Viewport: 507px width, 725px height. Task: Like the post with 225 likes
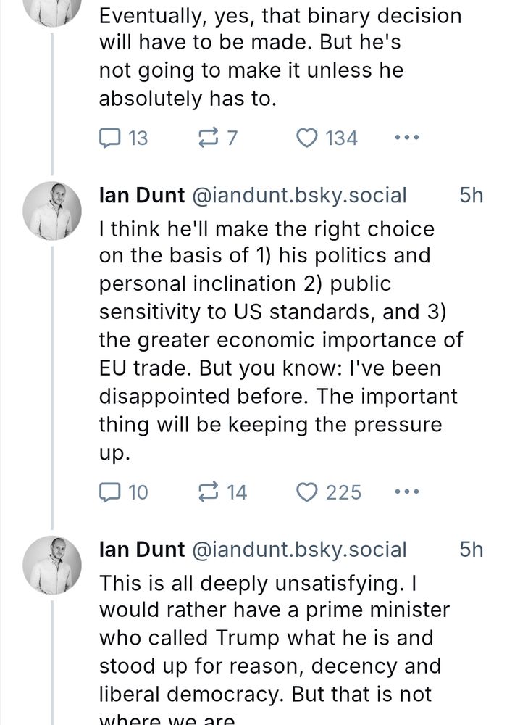(306, 492)
